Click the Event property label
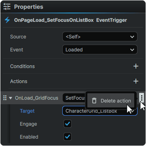The height and width of the screenshot is (146, 146). pyautogui.click(x=17, y=50)
